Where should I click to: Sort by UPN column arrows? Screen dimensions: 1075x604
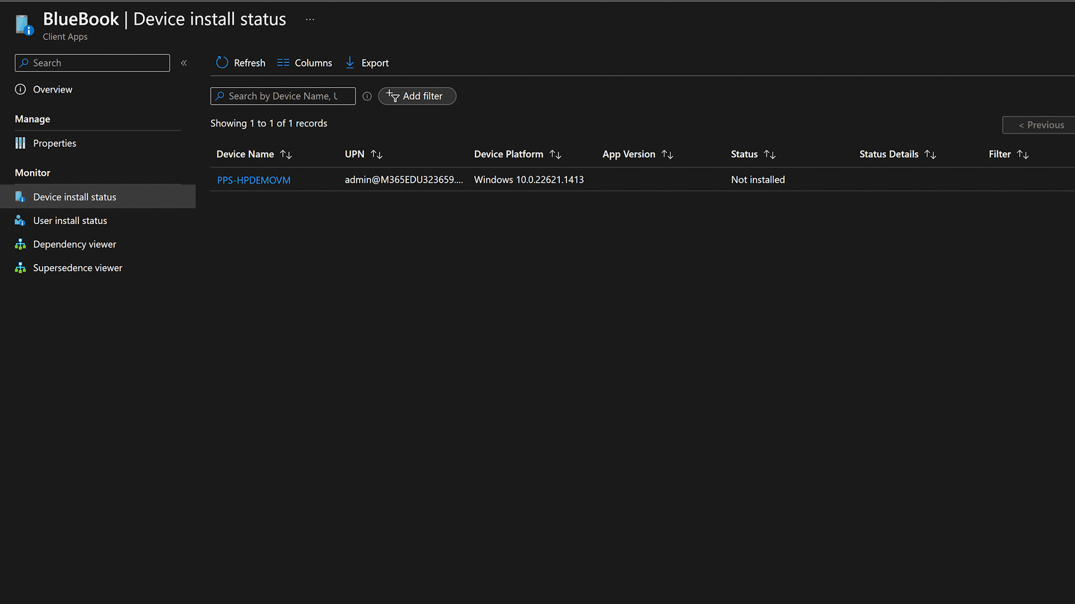pyautogui.click(x=377, y=154)
